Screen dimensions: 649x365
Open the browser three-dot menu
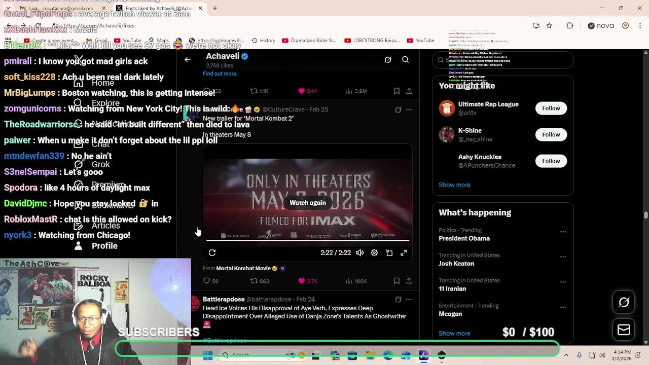640,25
